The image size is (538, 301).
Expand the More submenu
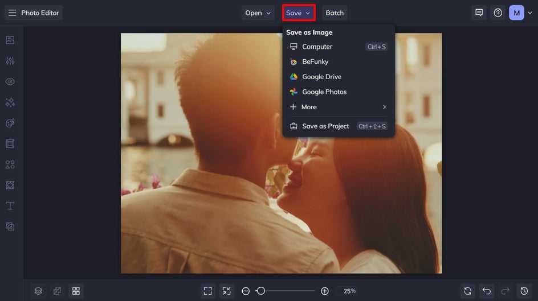coord(339,107)
